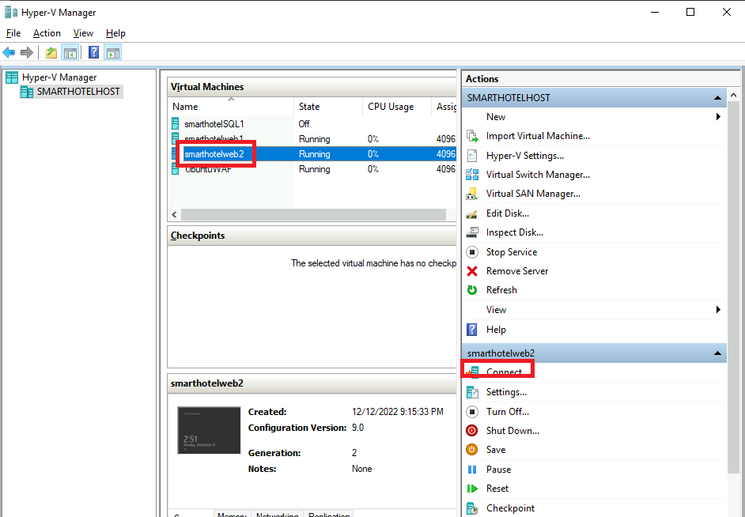Open the Help menu

[115, 33]
